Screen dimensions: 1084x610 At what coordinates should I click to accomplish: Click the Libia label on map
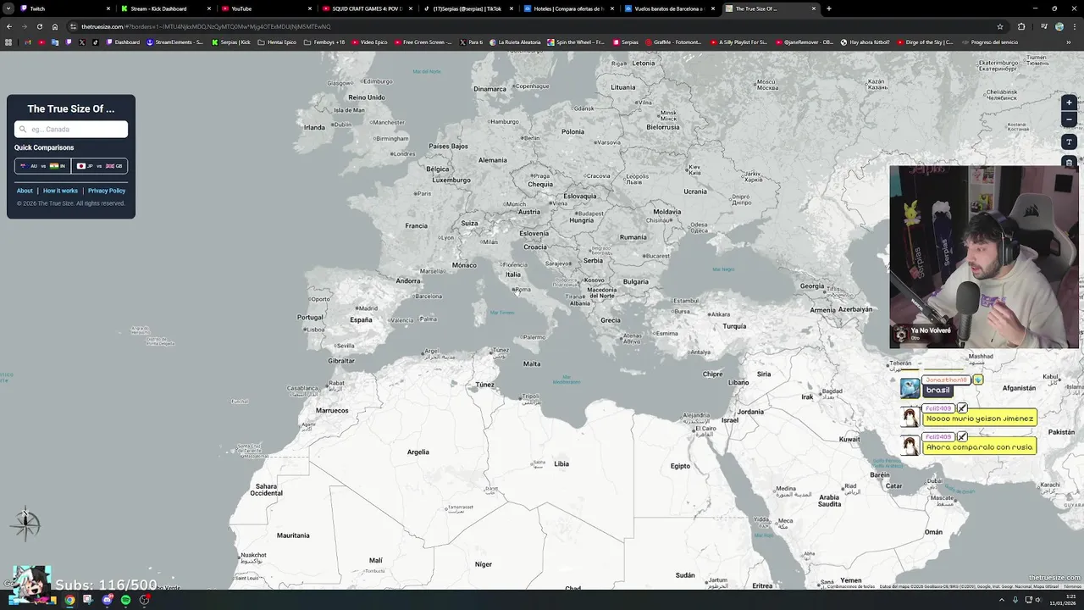pos(561,463)
